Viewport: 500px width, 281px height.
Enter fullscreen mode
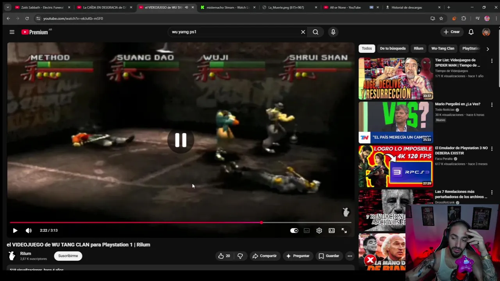click(x=344, y=231)
